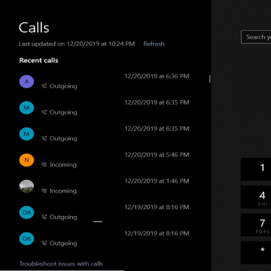This screenshot has height=271, width=271.
Task: Refresh the recent calls list
Action: pyautogui.click(x=154, y=44)
